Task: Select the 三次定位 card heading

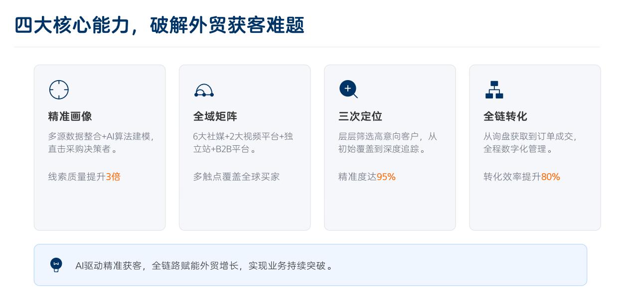Action: point(360,116)
